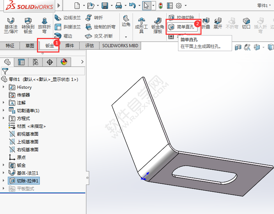
Task: Open Options gear icon
Action: click(179, 6)
